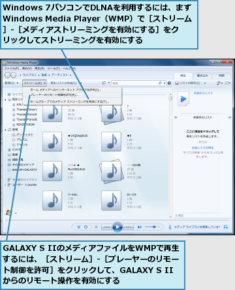Select ライブラリ in the navigation tree
Viewport: 235px width, 290px height.
[15, 94]
